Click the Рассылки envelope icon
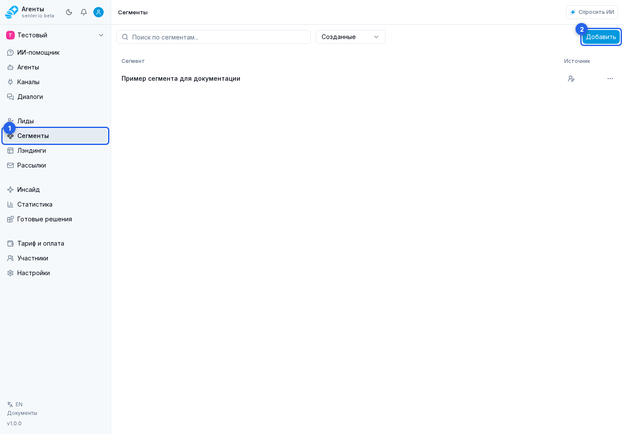 [10, 165]
